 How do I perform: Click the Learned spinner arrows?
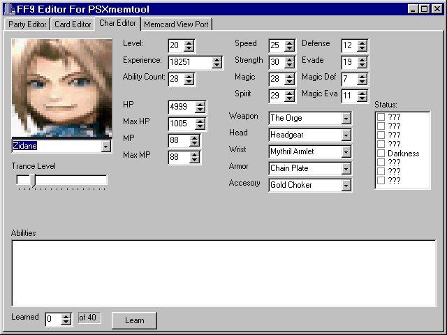(66, 319)
